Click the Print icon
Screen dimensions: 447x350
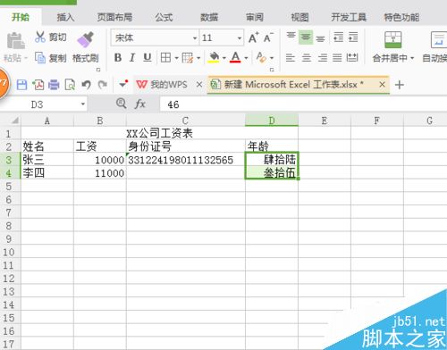point(54,85)
